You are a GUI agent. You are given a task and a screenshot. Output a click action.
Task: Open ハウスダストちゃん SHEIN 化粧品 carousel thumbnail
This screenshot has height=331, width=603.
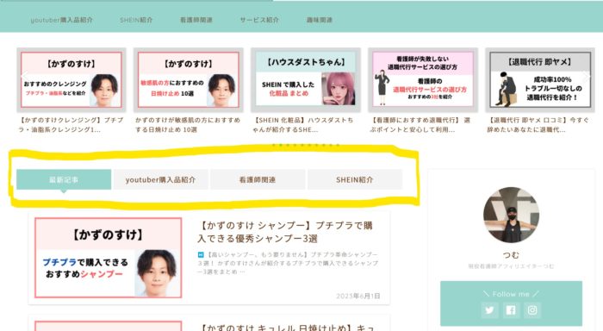click(x=306, y=80)
